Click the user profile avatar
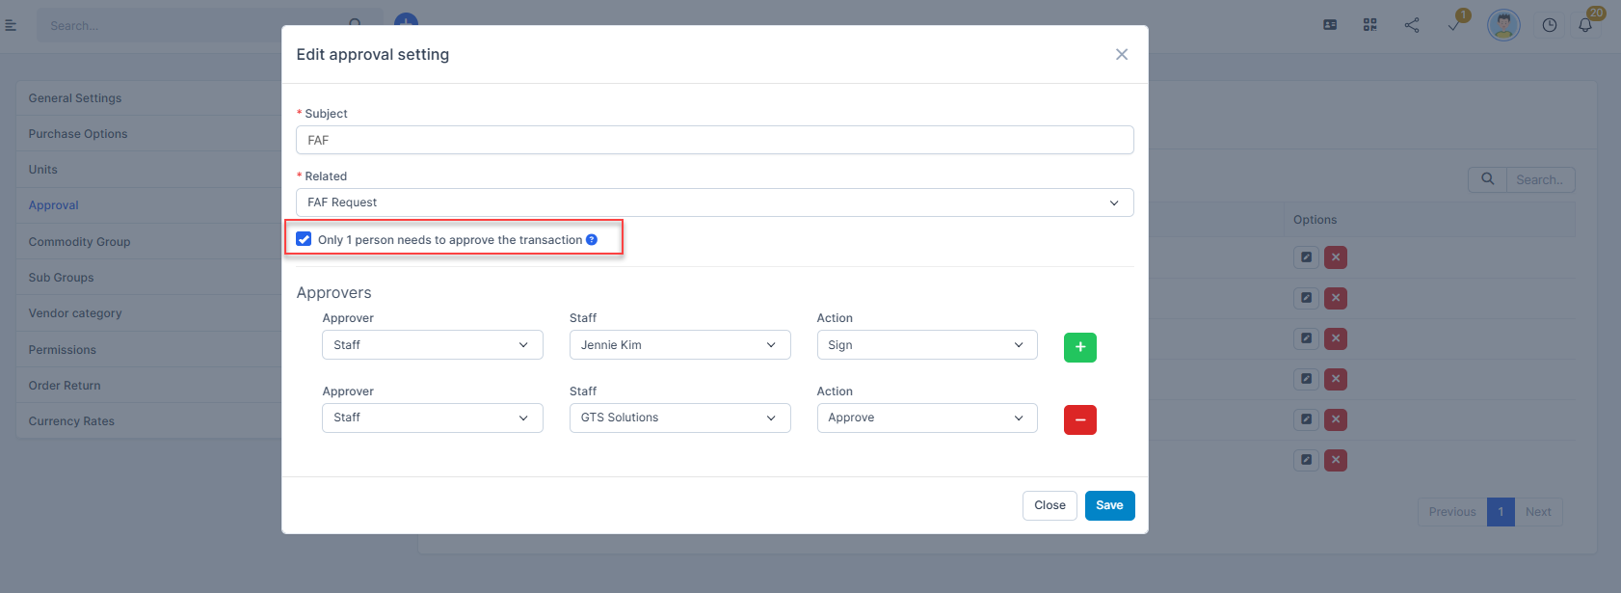 pyautogui.click(x=1502, y=25)
